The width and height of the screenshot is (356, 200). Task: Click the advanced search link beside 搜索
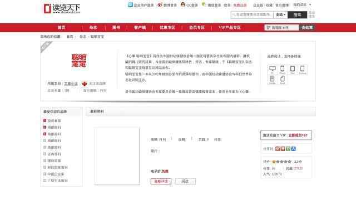[311, 14]
